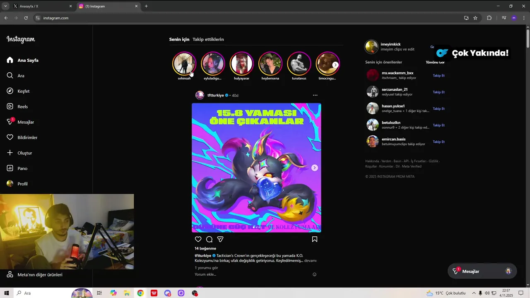View site information next to the address bar
Image resolution: width=530 pixels, height=298 pixels.
click(38, 18)
